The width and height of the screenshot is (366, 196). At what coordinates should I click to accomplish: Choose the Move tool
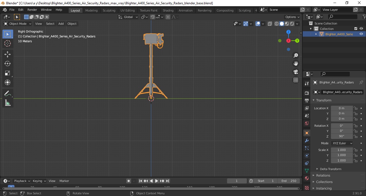point(8,54)
